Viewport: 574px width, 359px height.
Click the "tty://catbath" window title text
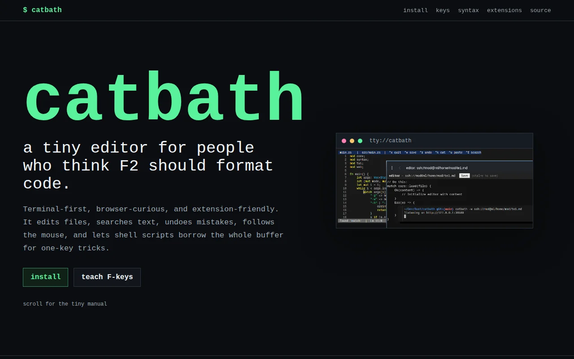(390, 141)
